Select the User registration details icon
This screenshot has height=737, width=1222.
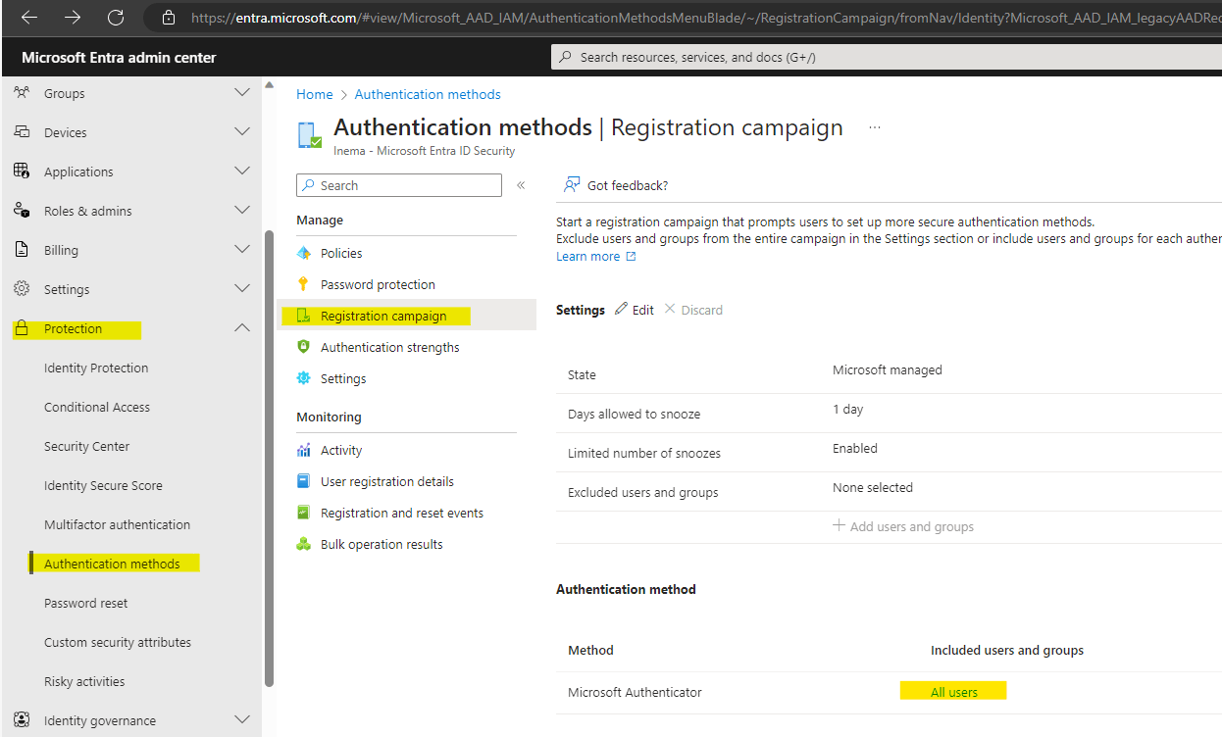point(303,480)
